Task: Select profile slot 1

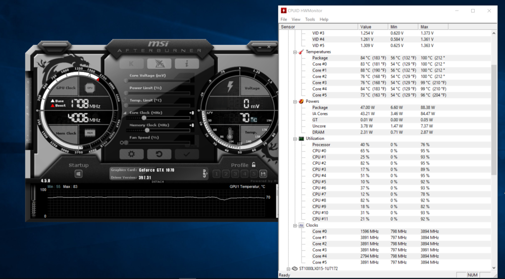Action: pyautogui.click(x=217, y=174)
